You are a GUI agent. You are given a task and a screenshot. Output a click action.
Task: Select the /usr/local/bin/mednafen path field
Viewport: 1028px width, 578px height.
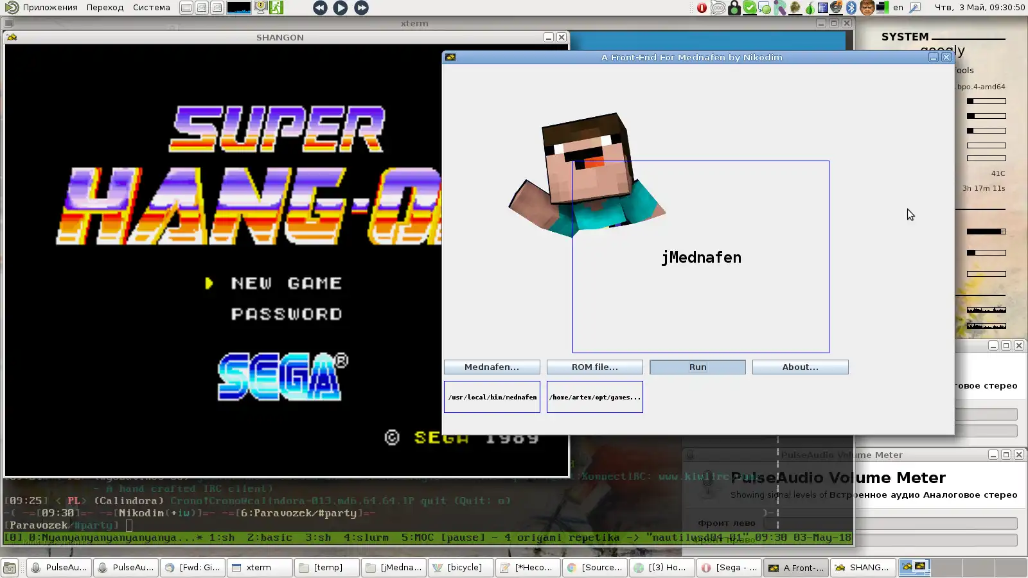point(492,397)
